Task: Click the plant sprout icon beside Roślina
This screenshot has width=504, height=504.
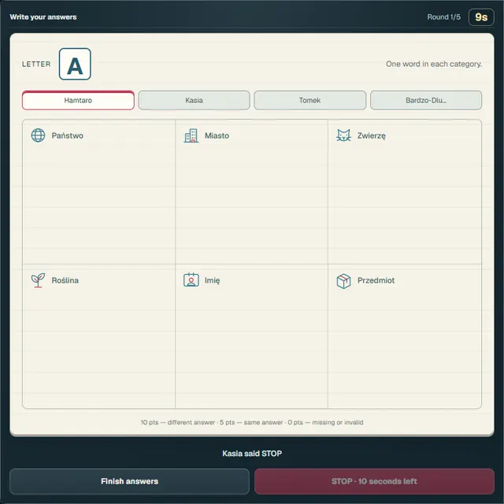Action: pos(38,280)
